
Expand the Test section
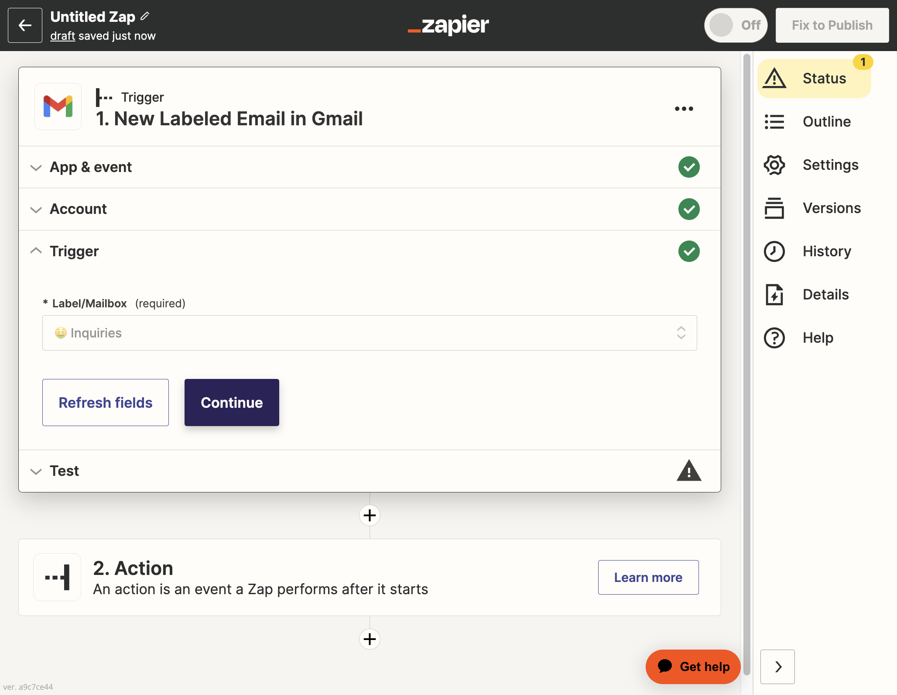tap(370, 471)
